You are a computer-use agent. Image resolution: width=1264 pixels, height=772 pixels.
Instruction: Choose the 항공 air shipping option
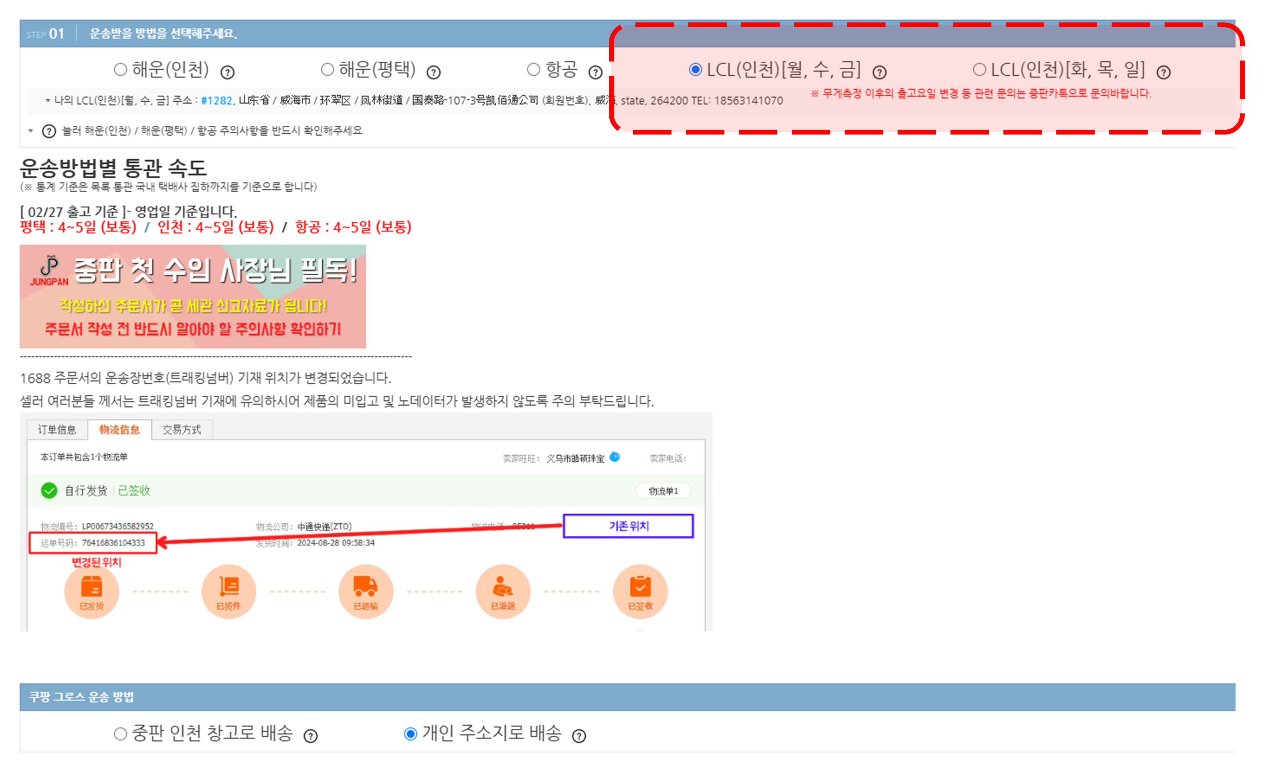534,69
